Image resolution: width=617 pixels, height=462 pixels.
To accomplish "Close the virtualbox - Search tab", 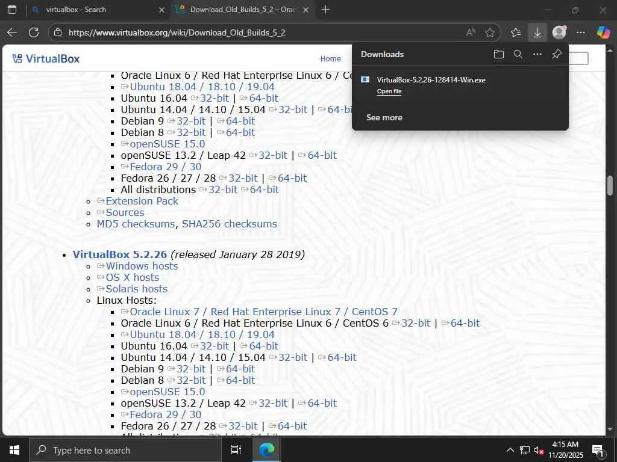I will [x=161, y=10].
